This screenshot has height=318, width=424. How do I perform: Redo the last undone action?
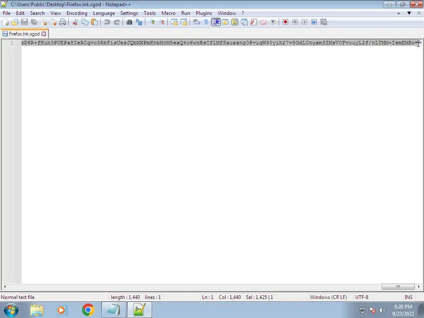[x=116, y=22]
